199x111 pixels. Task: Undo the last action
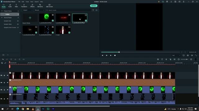coord(3,60)
